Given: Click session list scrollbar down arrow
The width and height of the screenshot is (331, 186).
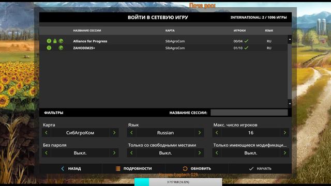Looking at the screenshot, I should (290, 103).
